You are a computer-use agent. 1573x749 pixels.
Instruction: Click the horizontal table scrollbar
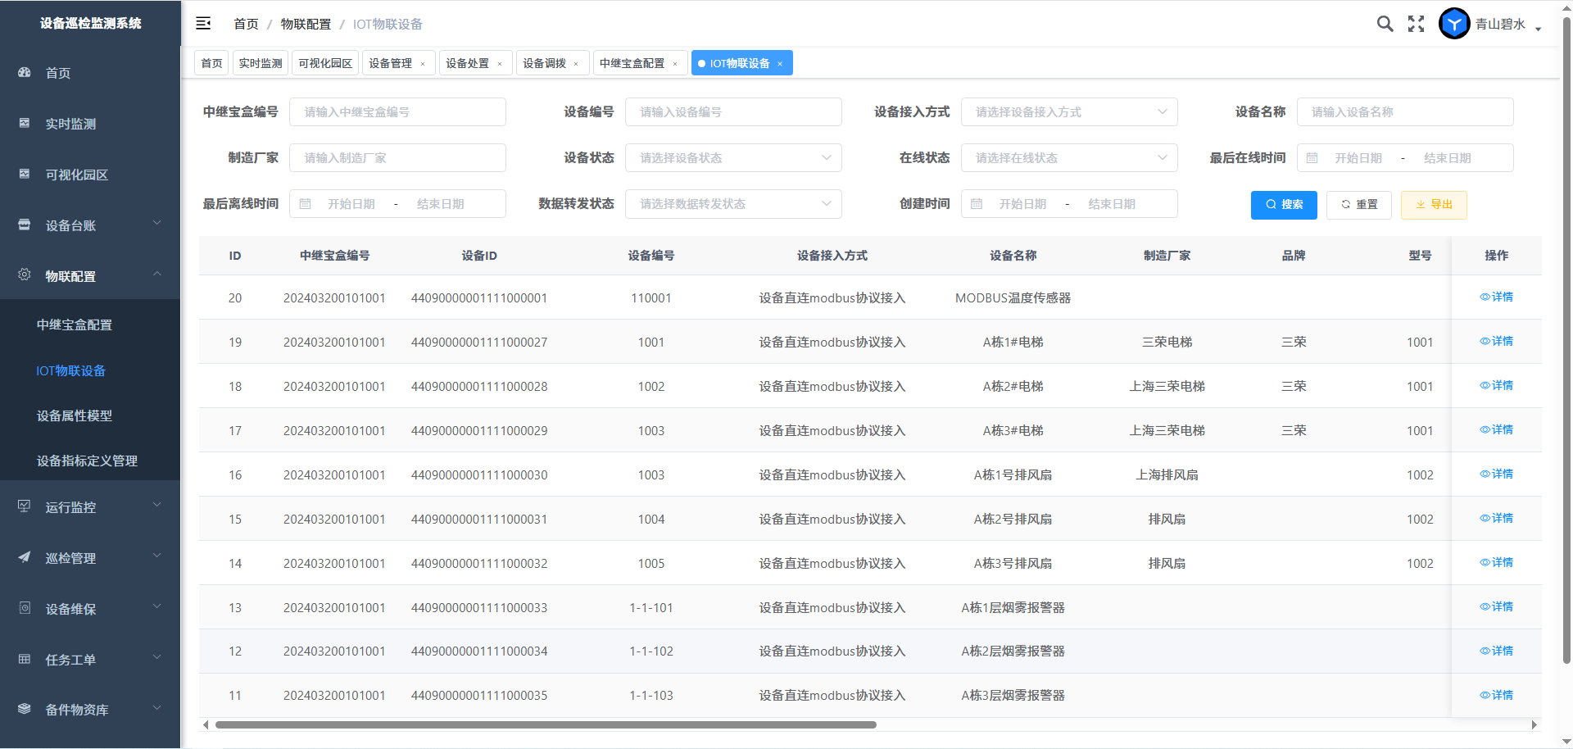click(546, 724)
